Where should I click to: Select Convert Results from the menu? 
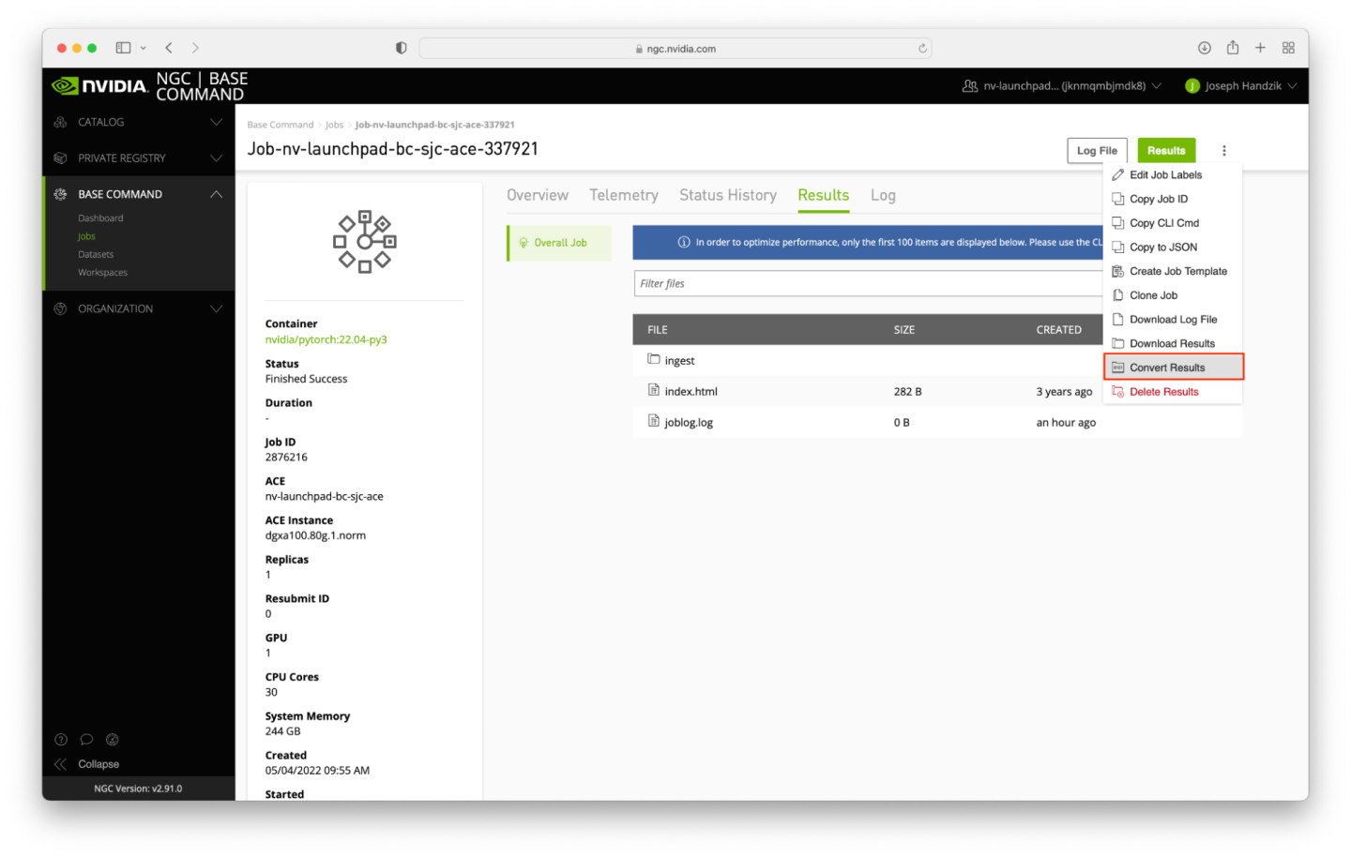coord(1166,368)
